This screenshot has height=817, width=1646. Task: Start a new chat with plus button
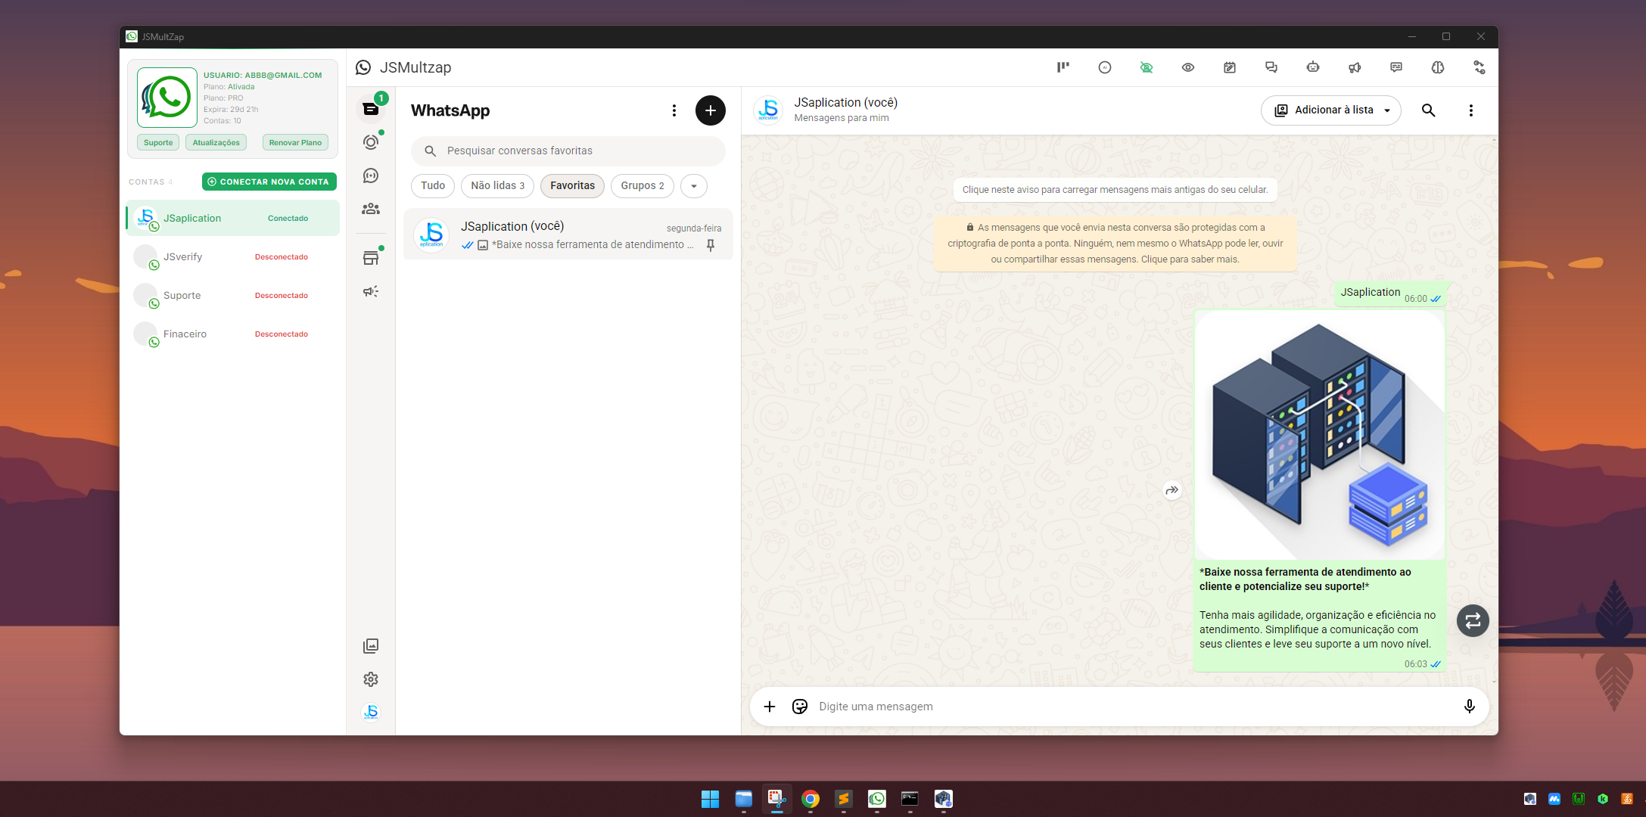(711, 110)
